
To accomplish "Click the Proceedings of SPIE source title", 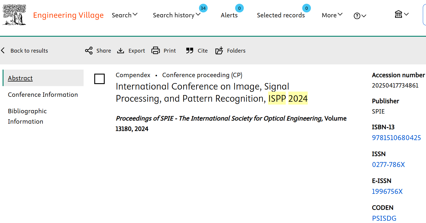I will 219,118.
